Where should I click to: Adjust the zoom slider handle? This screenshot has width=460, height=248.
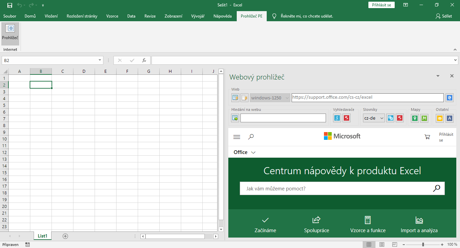[x=423, y=244]
